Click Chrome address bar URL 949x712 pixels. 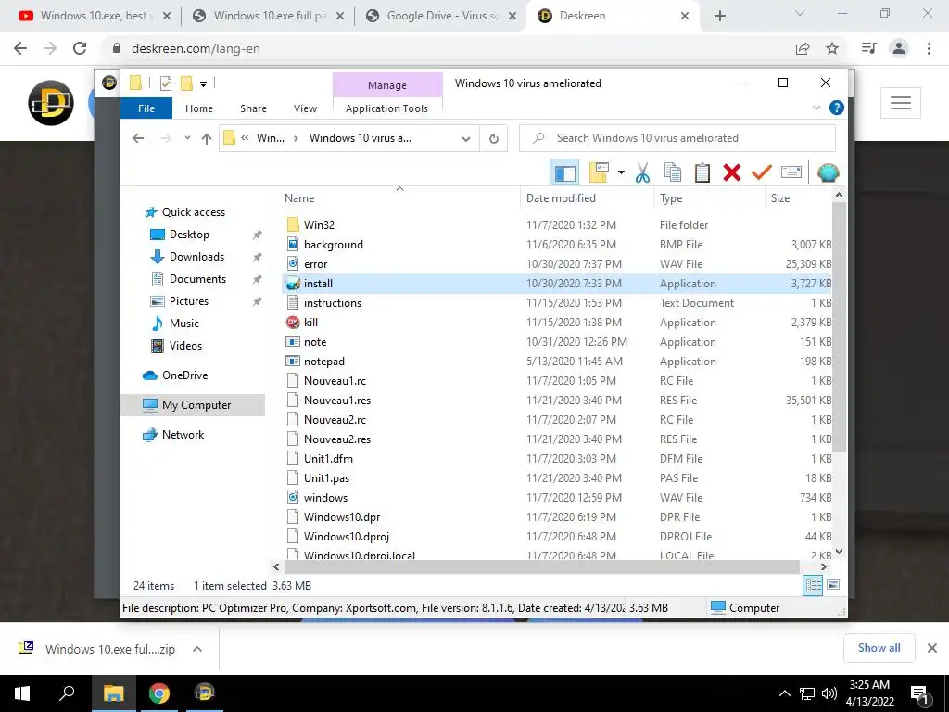click(x=196, y=48)
